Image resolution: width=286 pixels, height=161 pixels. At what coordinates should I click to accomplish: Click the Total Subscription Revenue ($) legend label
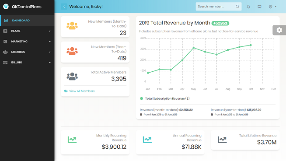167,98
